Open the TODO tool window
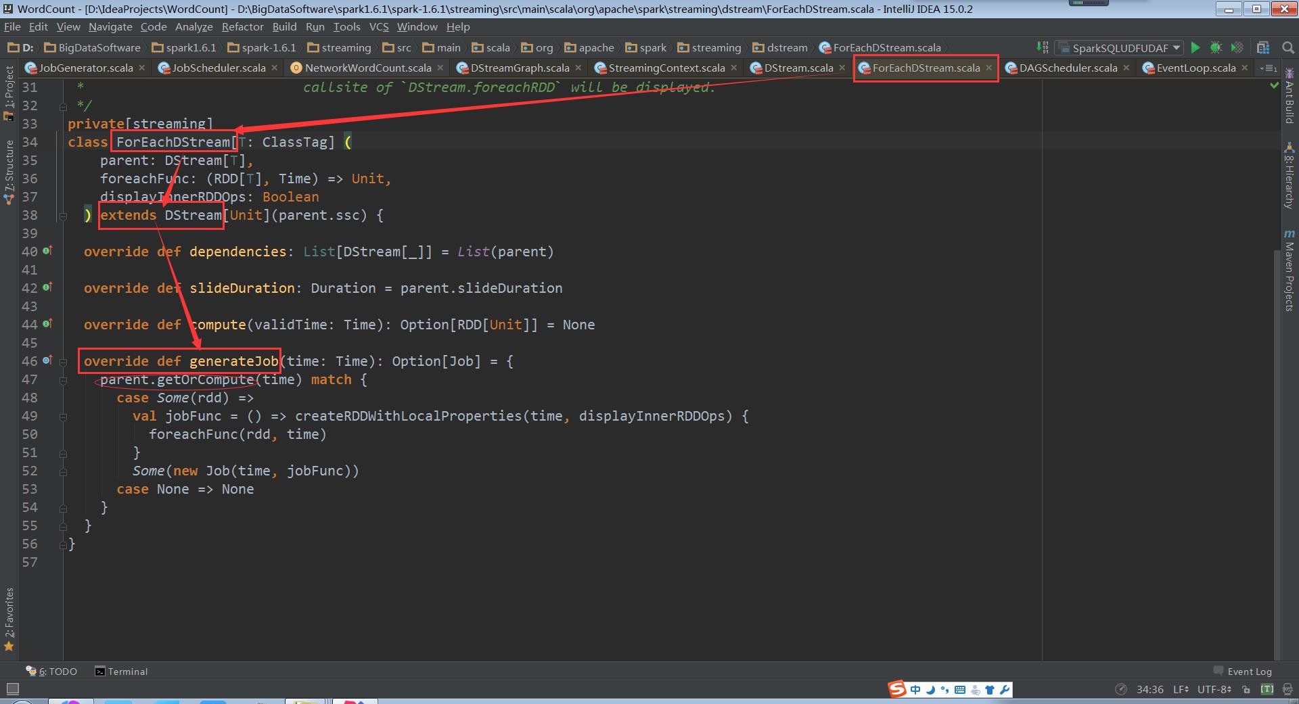The image size is (1299, 704). pyautogui.click(x=51, y=672)
